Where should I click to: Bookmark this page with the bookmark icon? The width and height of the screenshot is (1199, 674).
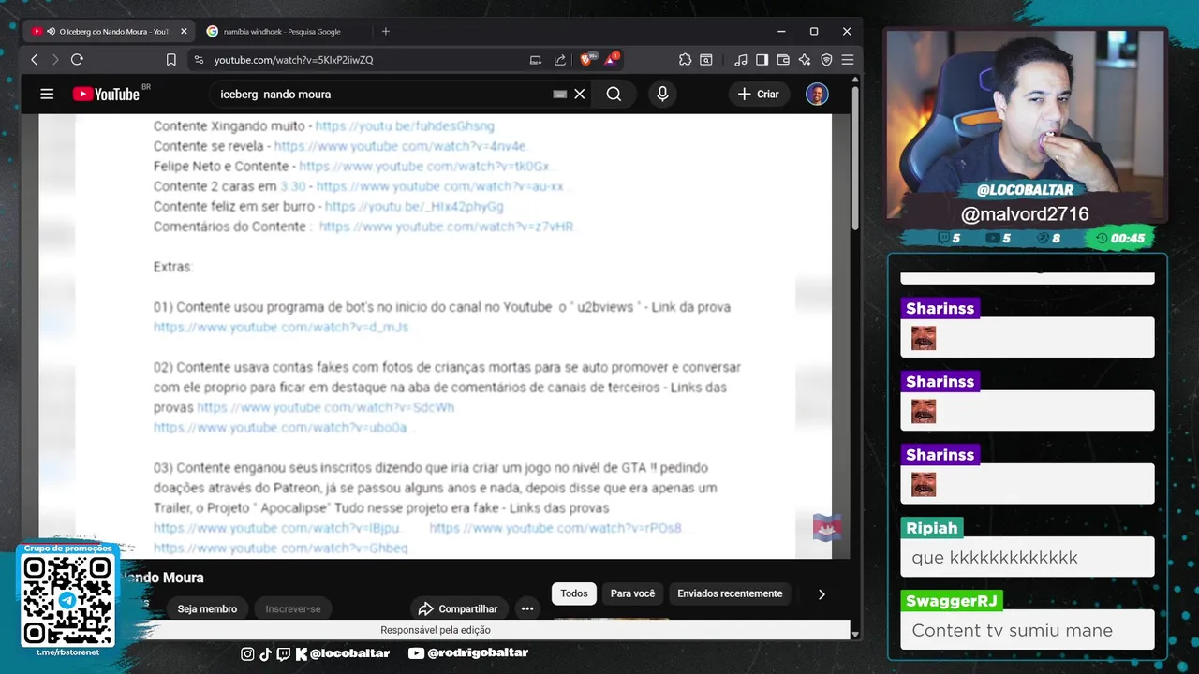tap(170, 60)
